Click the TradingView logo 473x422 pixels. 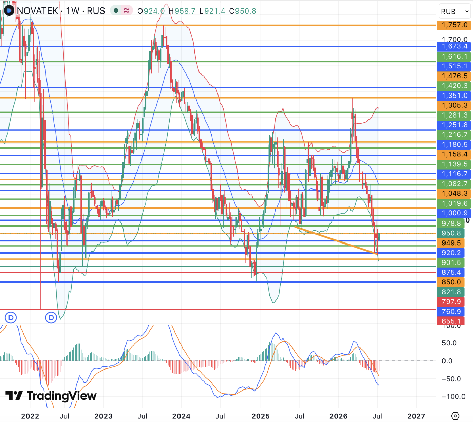(51, 396)
